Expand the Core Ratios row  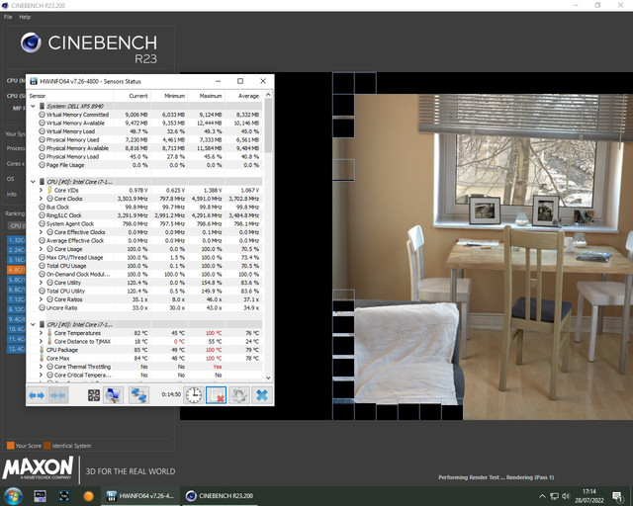coord(41,299)
